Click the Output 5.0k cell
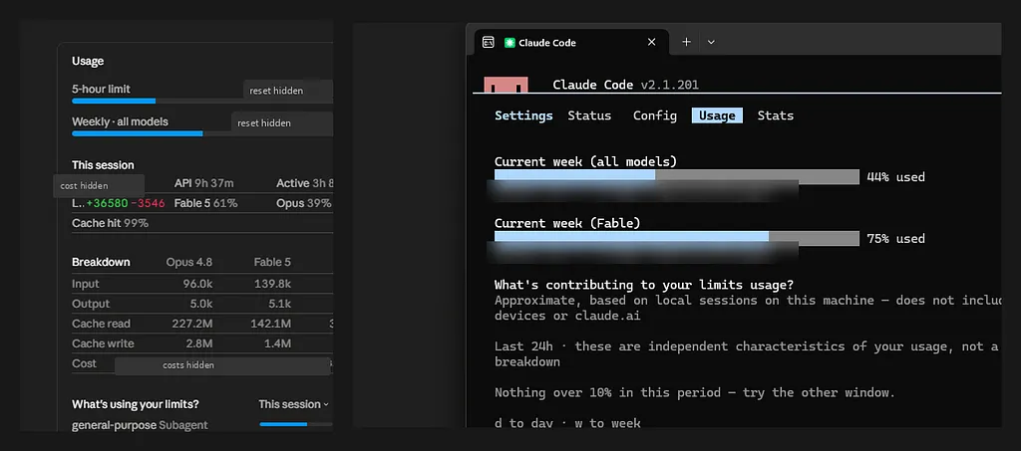 [x=201, y=304]
